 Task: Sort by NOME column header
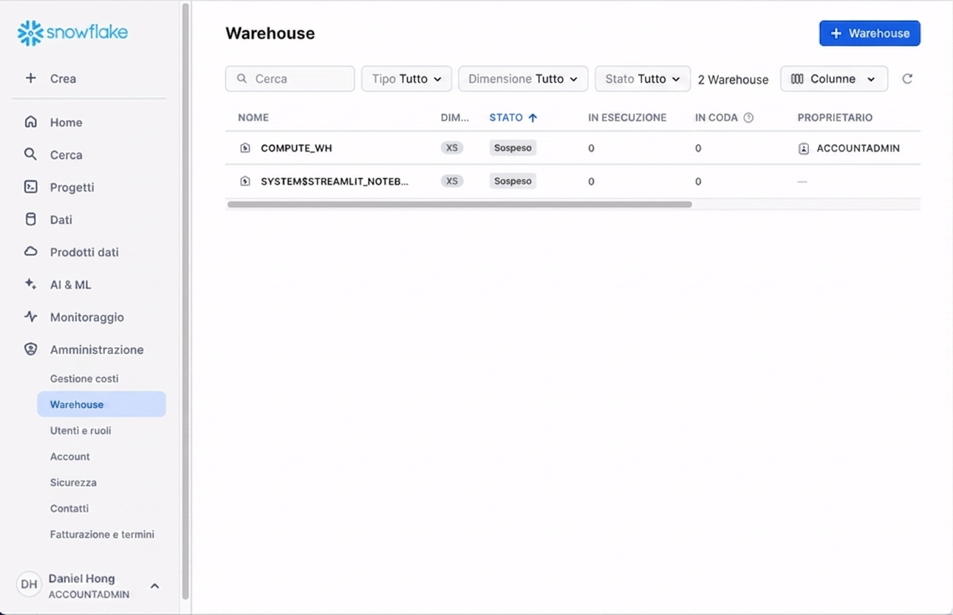pyautogui.click(x=253, y=118)
